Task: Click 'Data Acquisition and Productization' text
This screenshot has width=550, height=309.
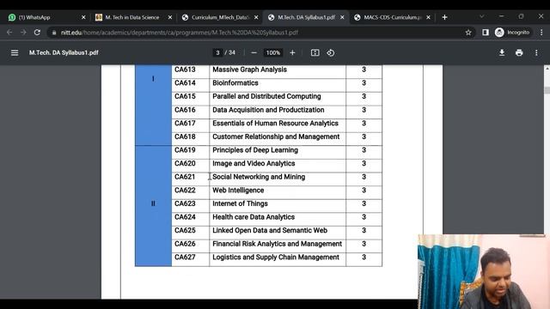Action: click(268, 110)
